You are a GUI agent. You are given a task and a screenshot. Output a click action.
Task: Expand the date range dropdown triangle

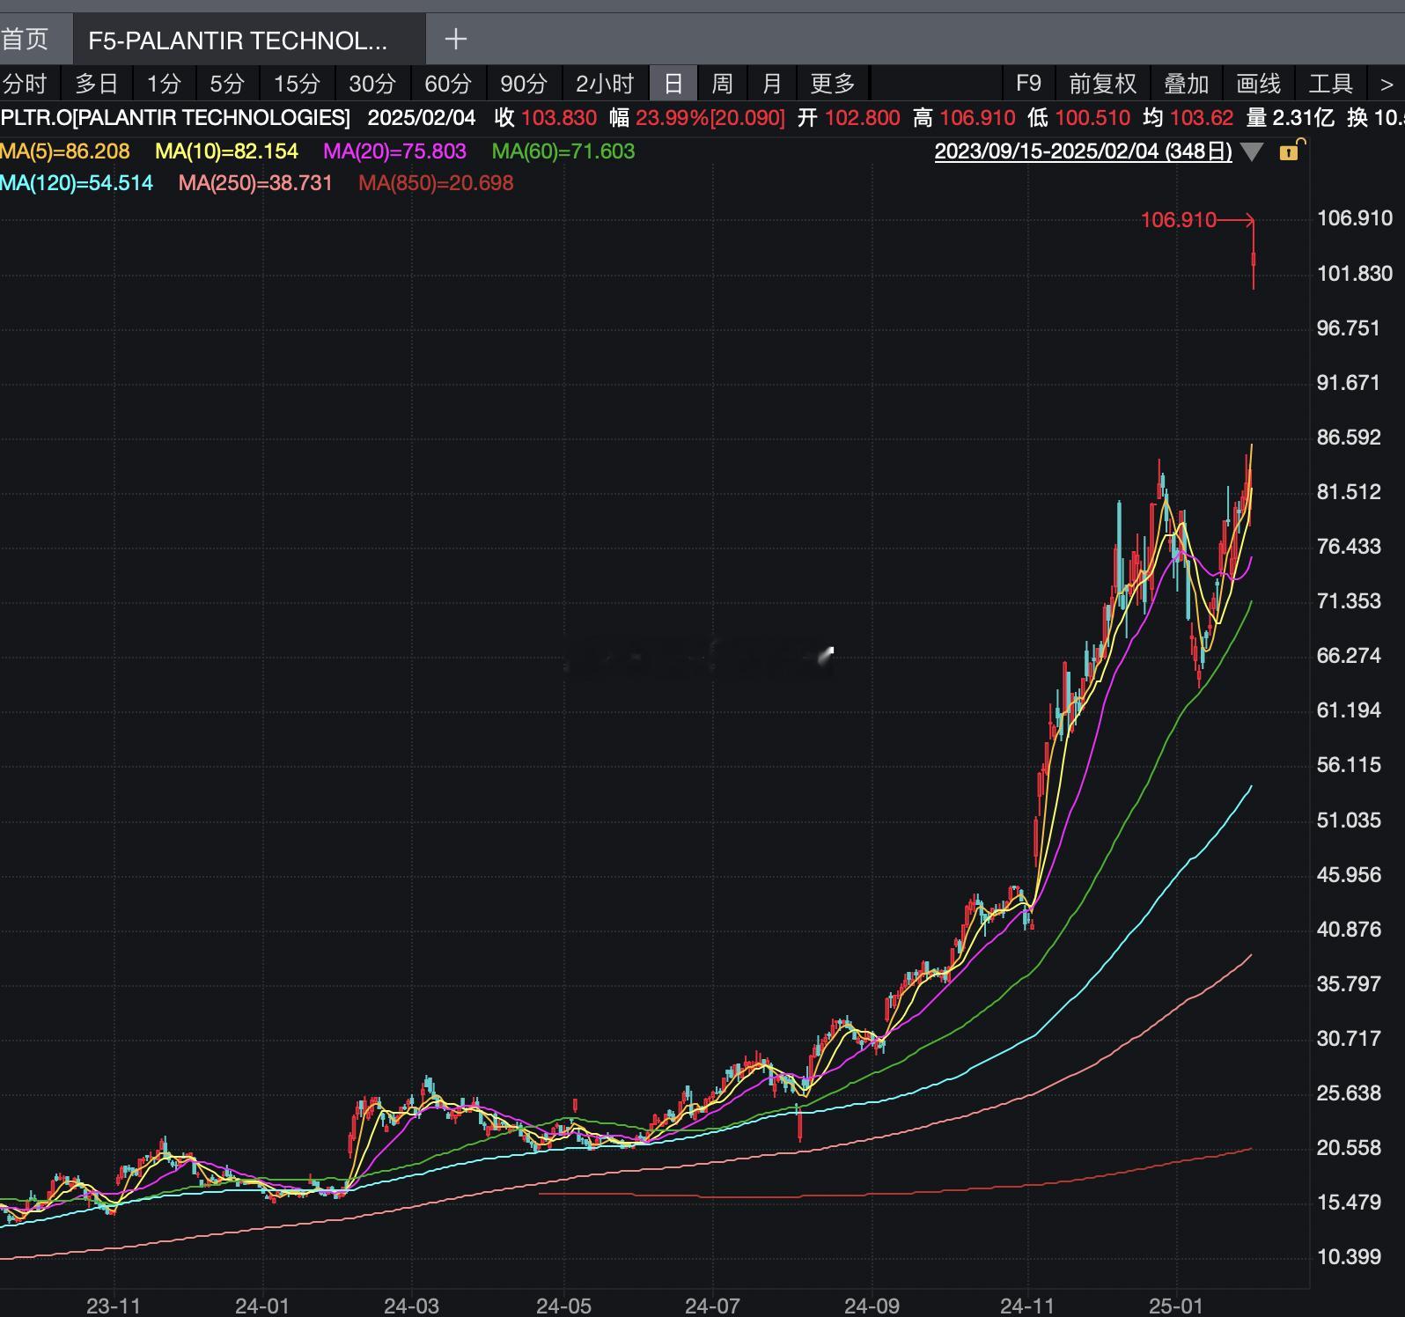1252,151
